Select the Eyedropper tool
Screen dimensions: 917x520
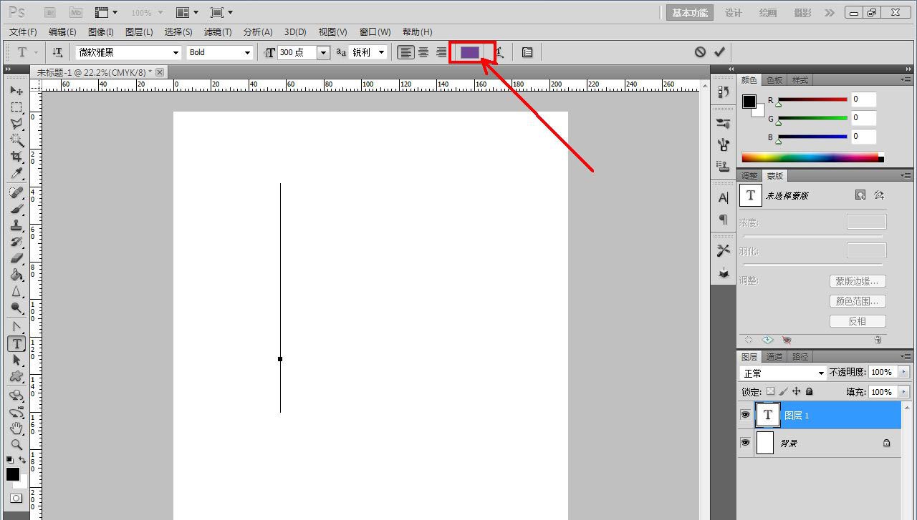tap(16, 174)
